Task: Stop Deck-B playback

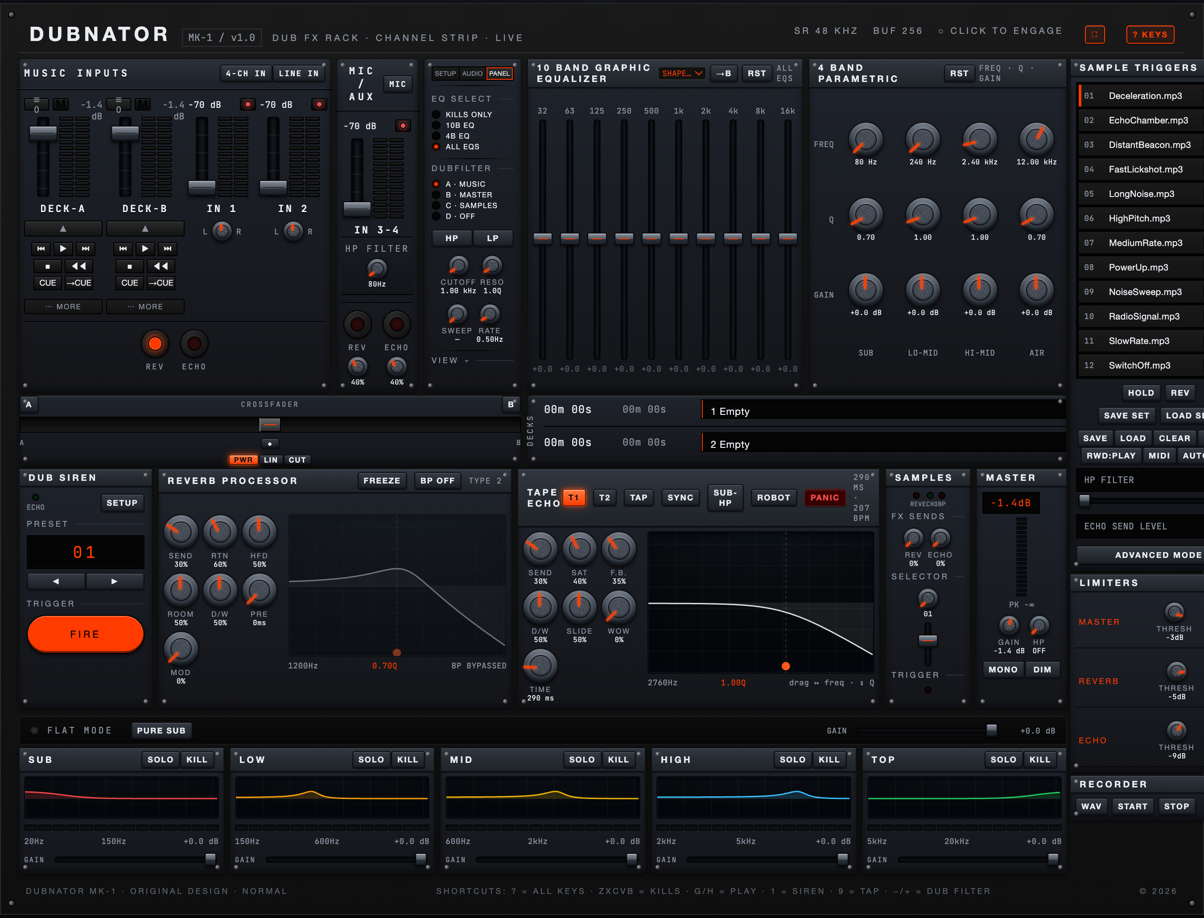Action: coord(130,266)
